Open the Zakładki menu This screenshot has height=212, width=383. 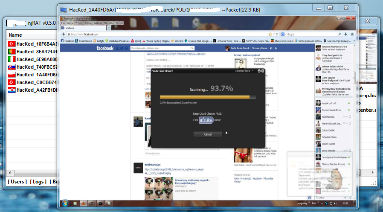point(98,23)
